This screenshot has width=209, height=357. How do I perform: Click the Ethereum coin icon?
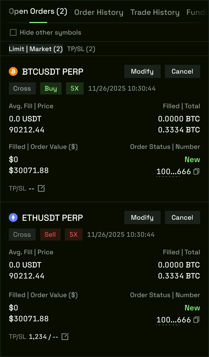[13, 218]
